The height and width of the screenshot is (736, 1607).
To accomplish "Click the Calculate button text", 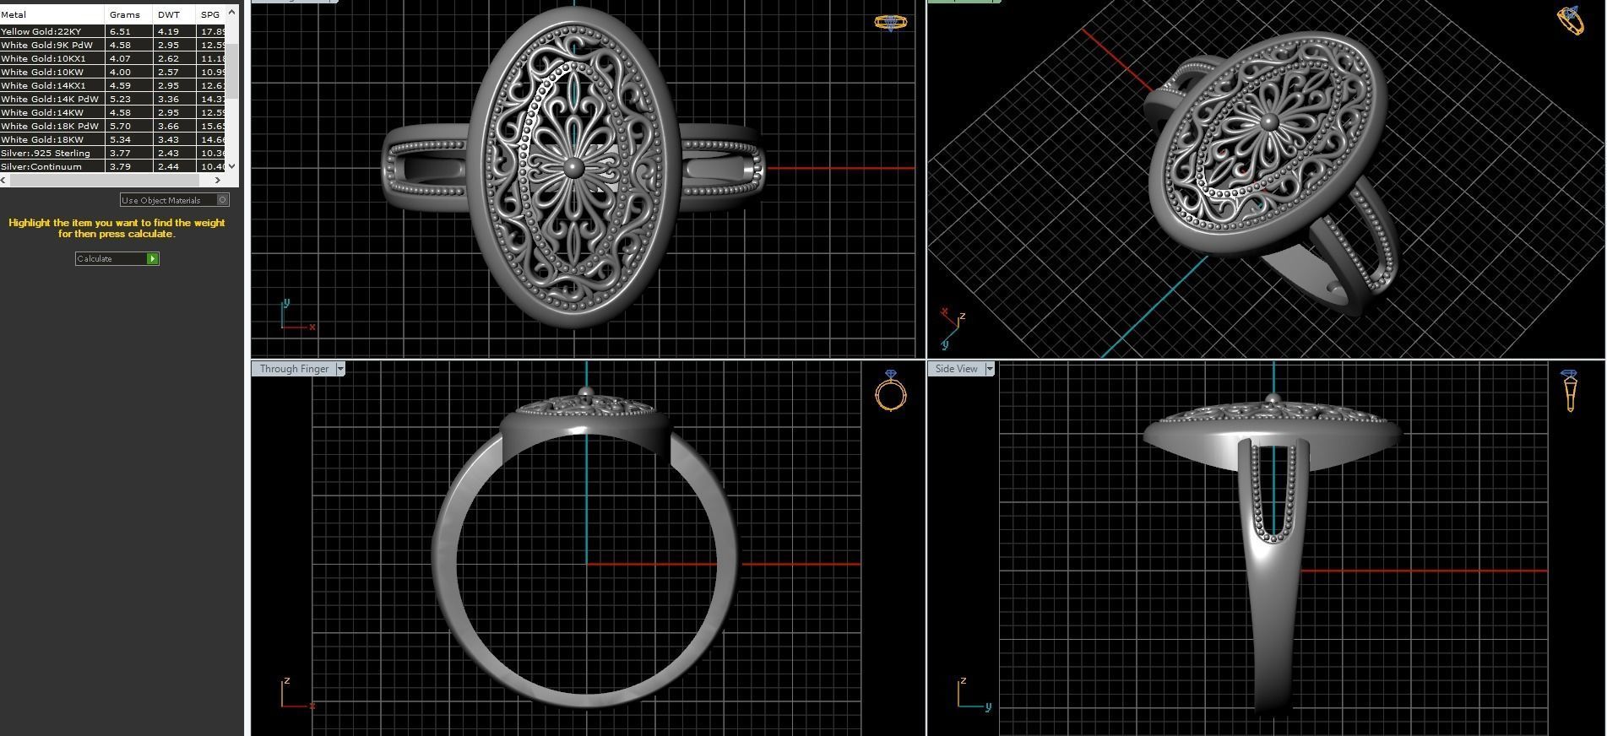I will [95, 258].
